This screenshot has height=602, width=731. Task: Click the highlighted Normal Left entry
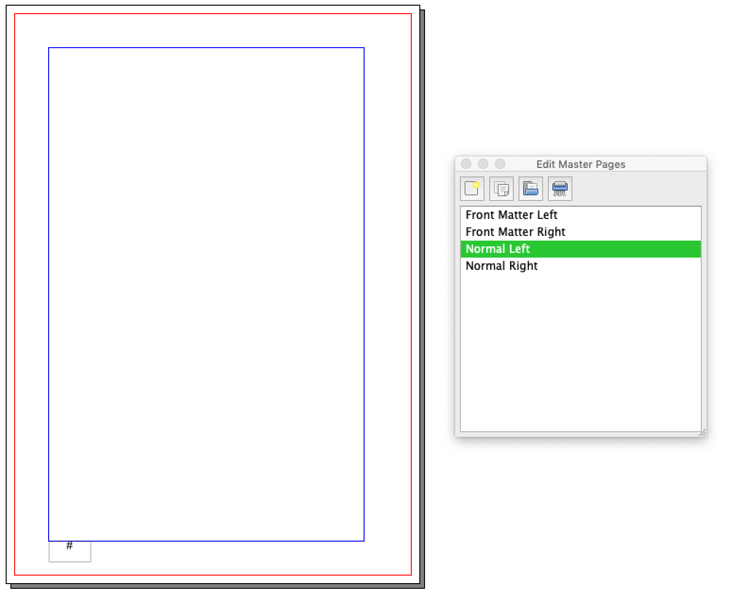coord(497,249)
